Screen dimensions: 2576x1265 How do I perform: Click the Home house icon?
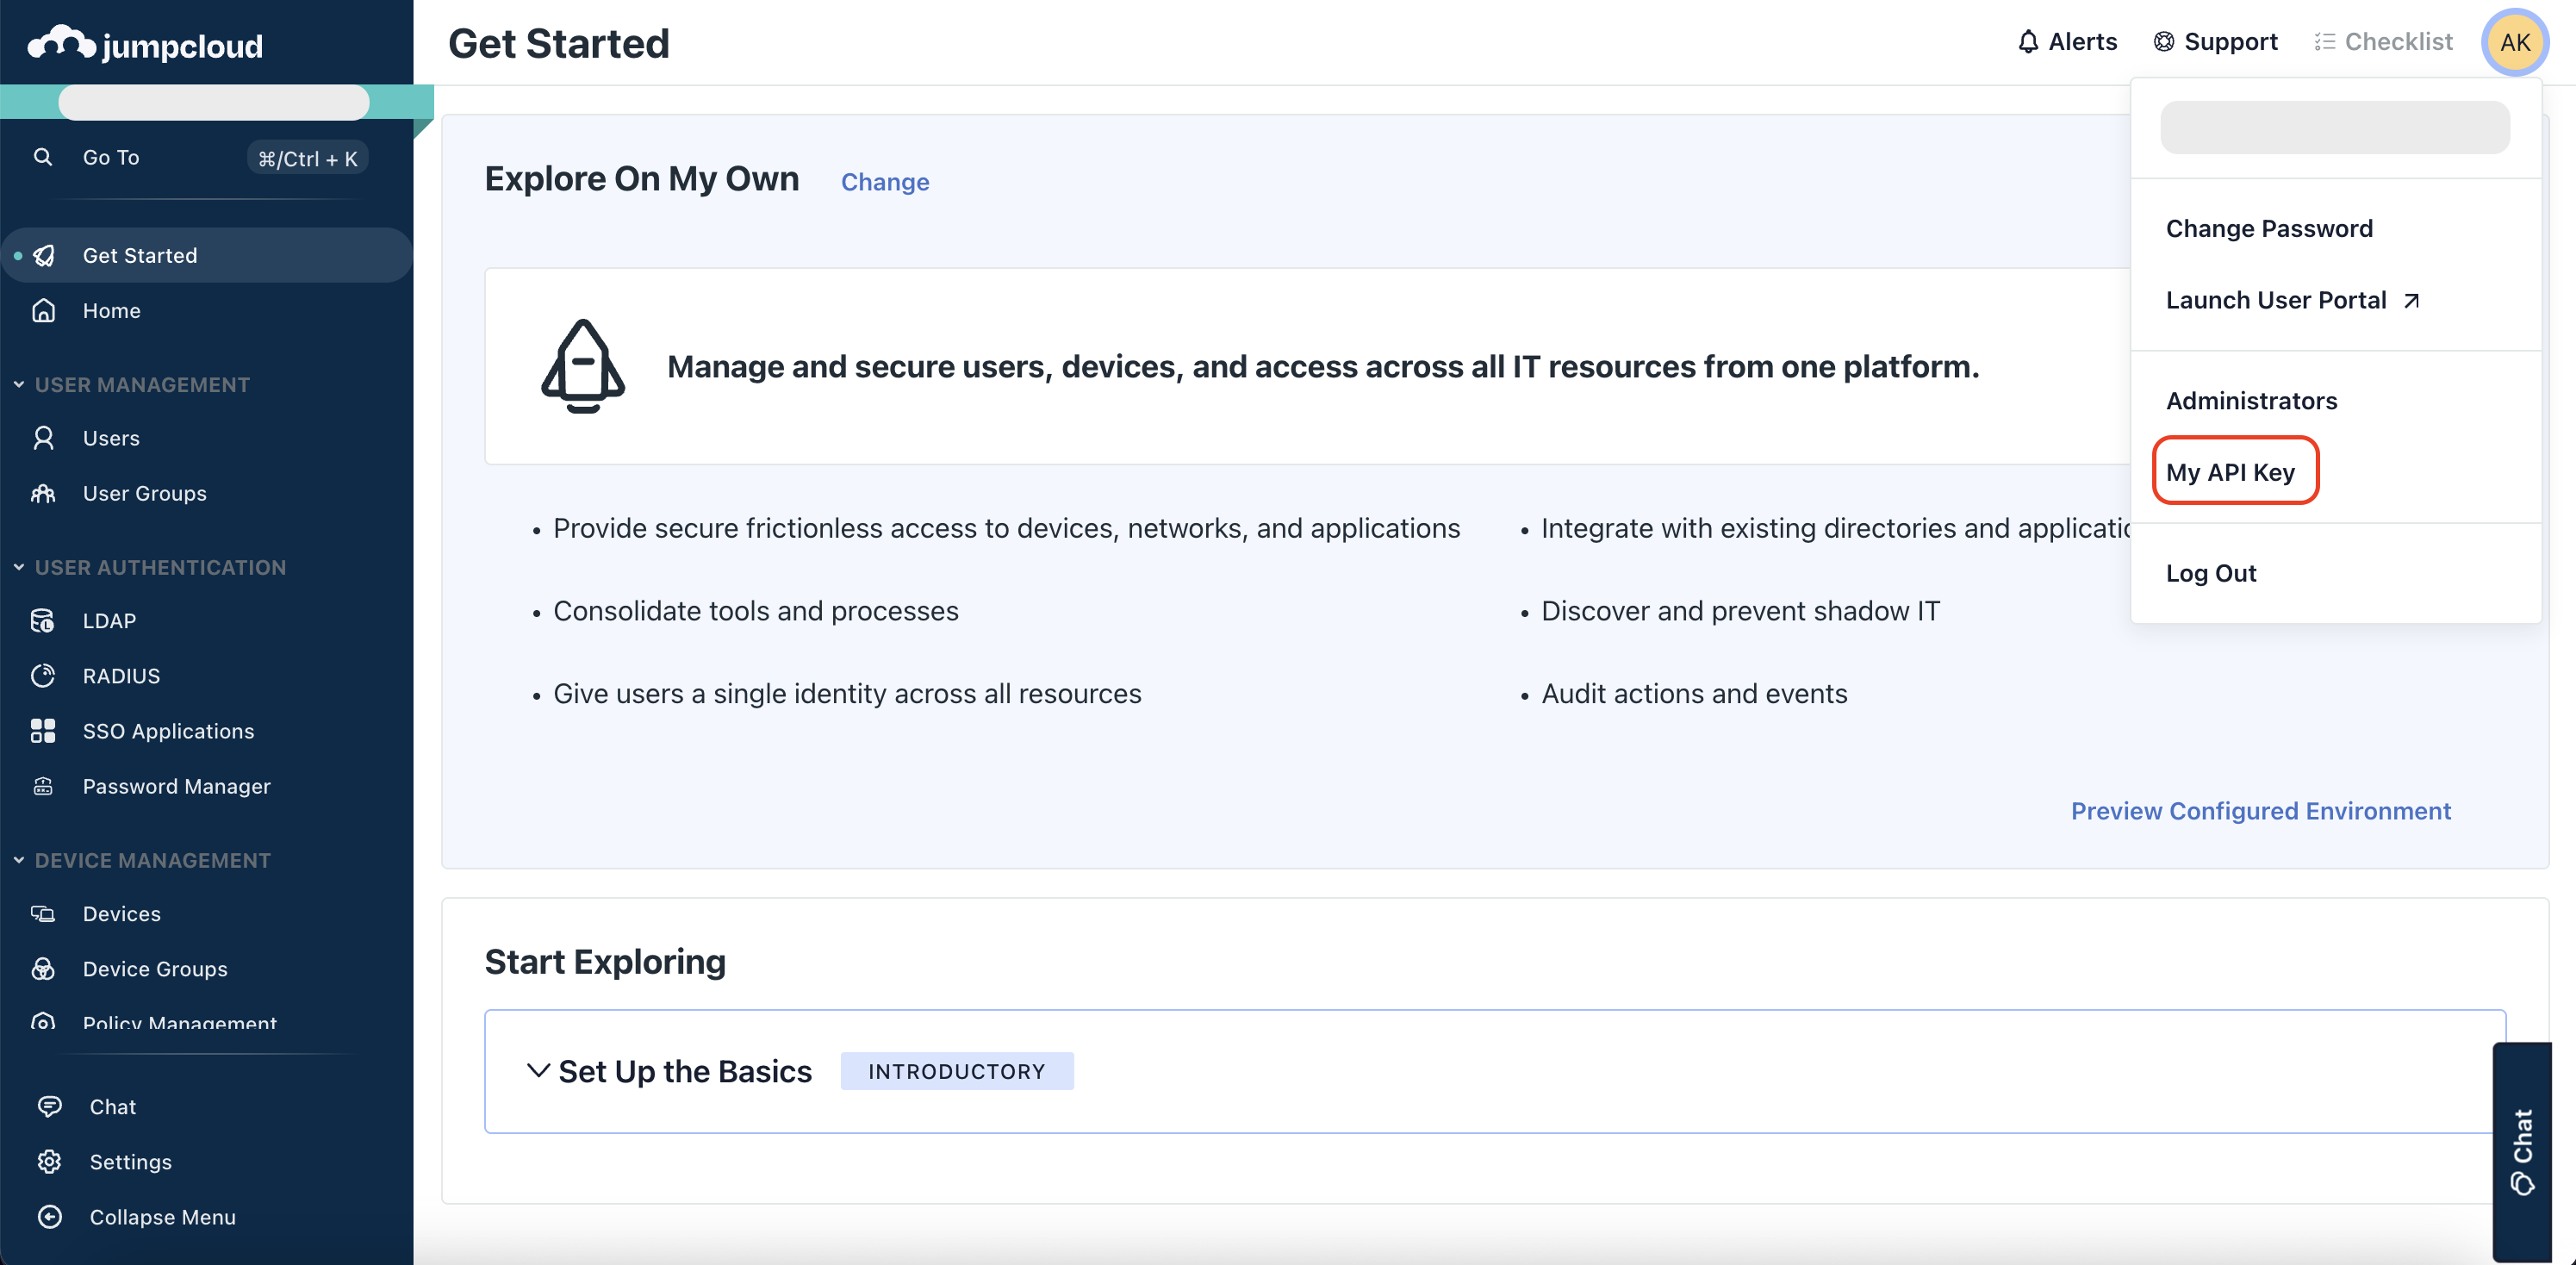click(x=43, y=311)
